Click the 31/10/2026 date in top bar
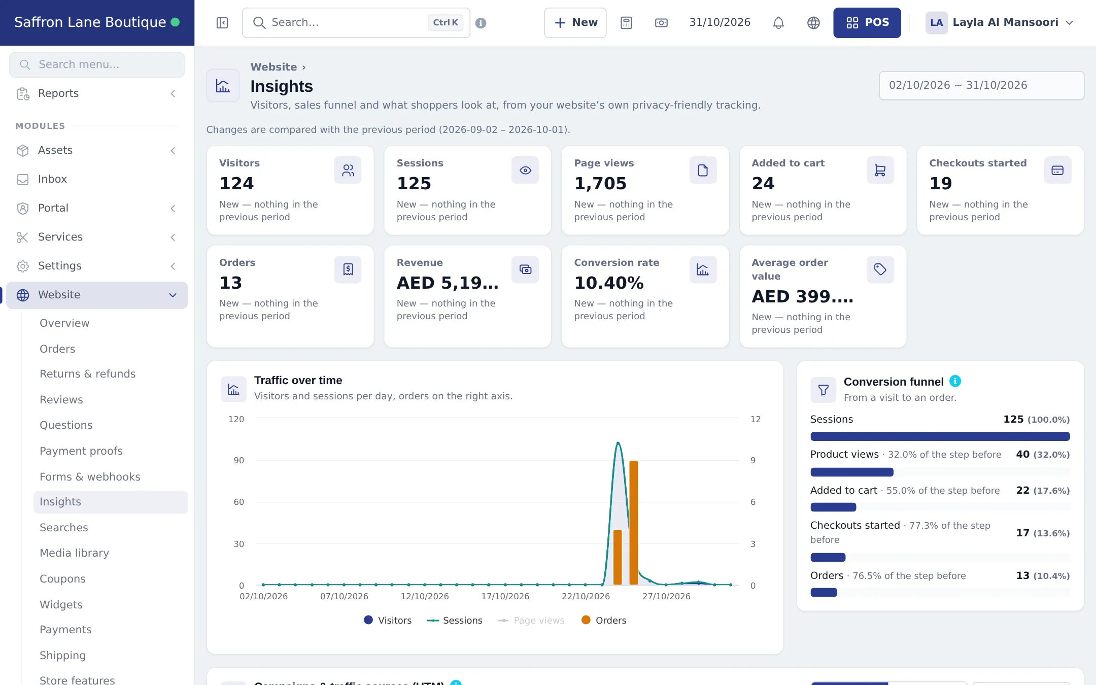1096x685 pixels. [720, 22]
